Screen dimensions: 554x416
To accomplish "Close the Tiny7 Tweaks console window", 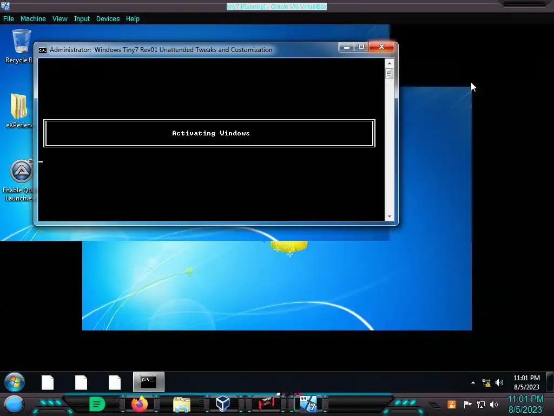I will click(x=381, y=47).
